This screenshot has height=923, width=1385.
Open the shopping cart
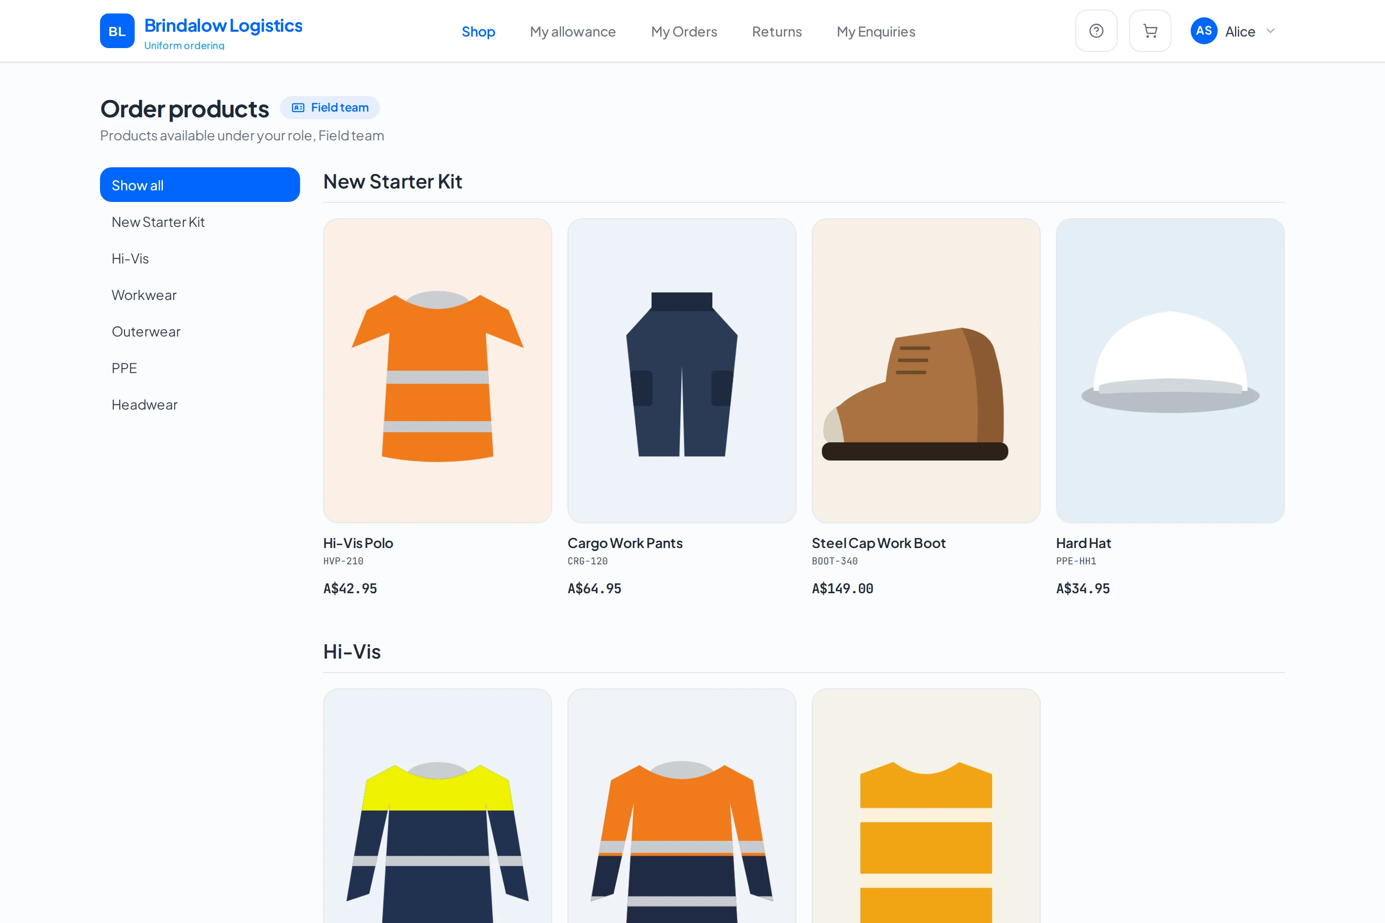coord(1150,31)
